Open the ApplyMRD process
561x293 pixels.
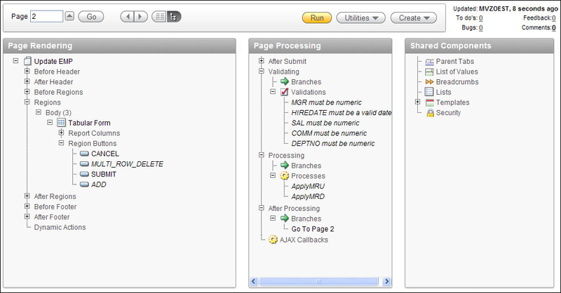coord(308,197)
